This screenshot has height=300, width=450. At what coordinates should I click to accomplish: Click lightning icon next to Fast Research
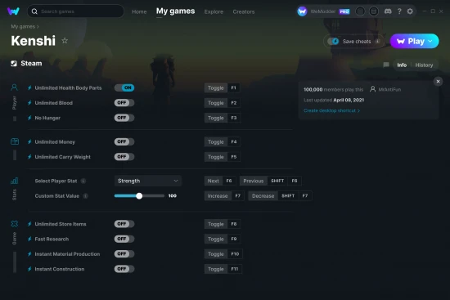[x=29, y=239]
